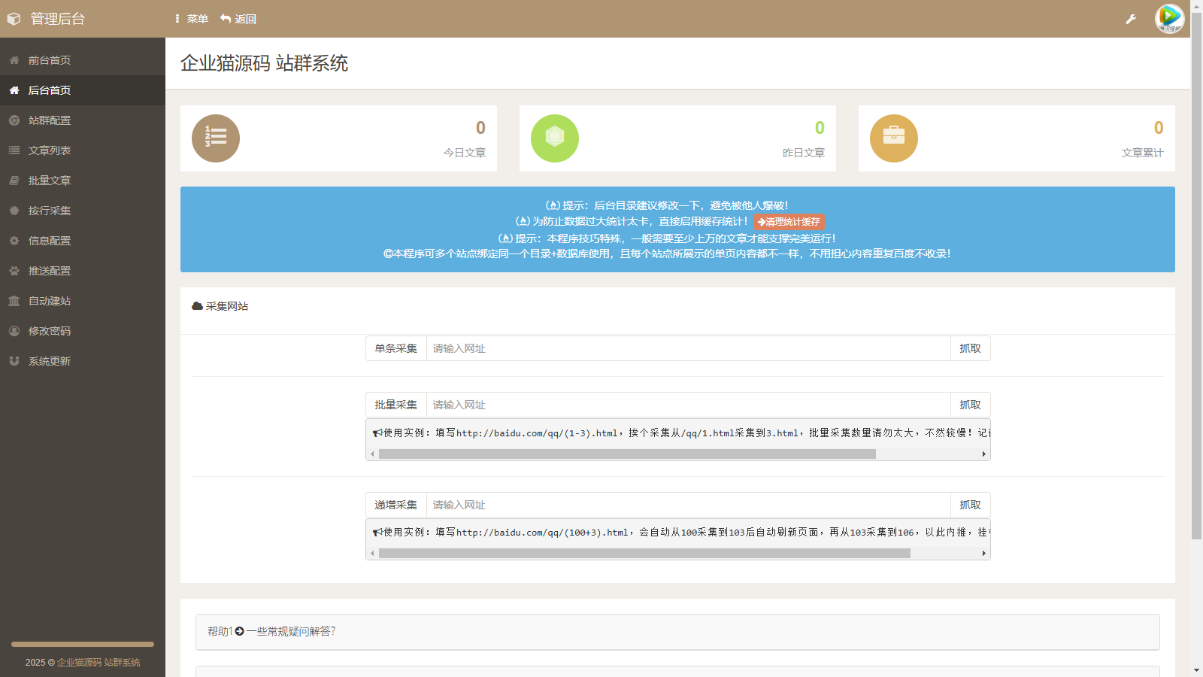Select the 文章列表 list icon
The height and width of the screenshot is (677, 1203).
pyautogui.click(x=14, y=150)
